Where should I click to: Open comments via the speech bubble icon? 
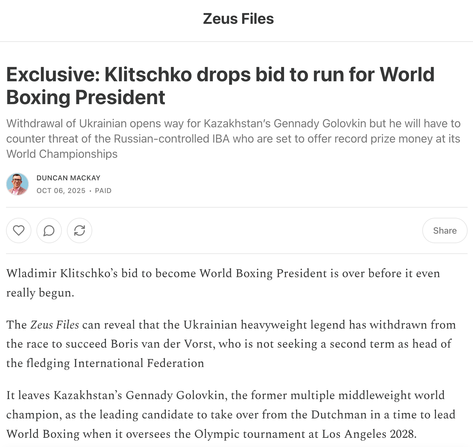[49, 230]
